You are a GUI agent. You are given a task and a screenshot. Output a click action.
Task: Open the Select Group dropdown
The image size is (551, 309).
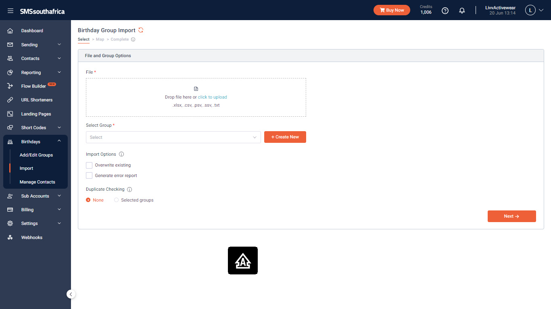173,137
